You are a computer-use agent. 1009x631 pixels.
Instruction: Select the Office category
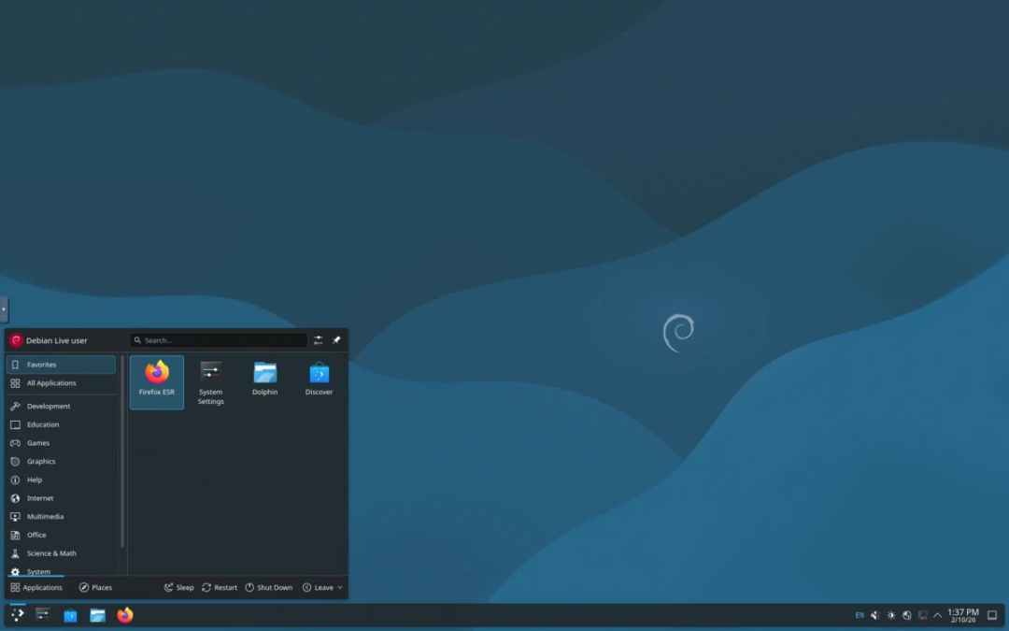pos(61,535)
